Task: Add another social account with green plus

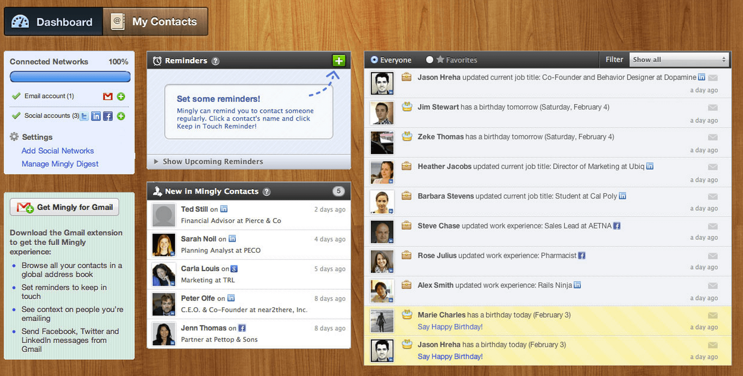Action: 121,116
